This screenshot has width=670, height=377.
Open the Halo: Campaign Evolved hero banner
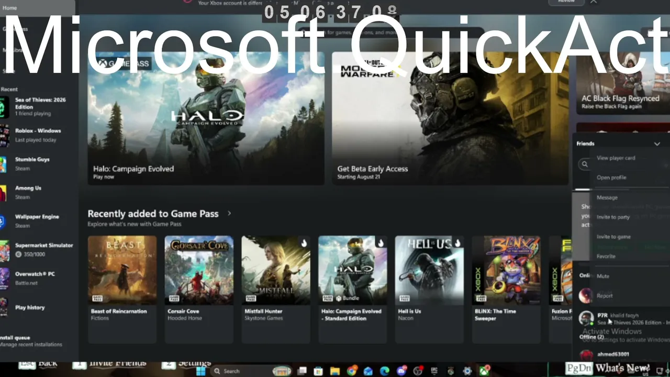point(206,118)
